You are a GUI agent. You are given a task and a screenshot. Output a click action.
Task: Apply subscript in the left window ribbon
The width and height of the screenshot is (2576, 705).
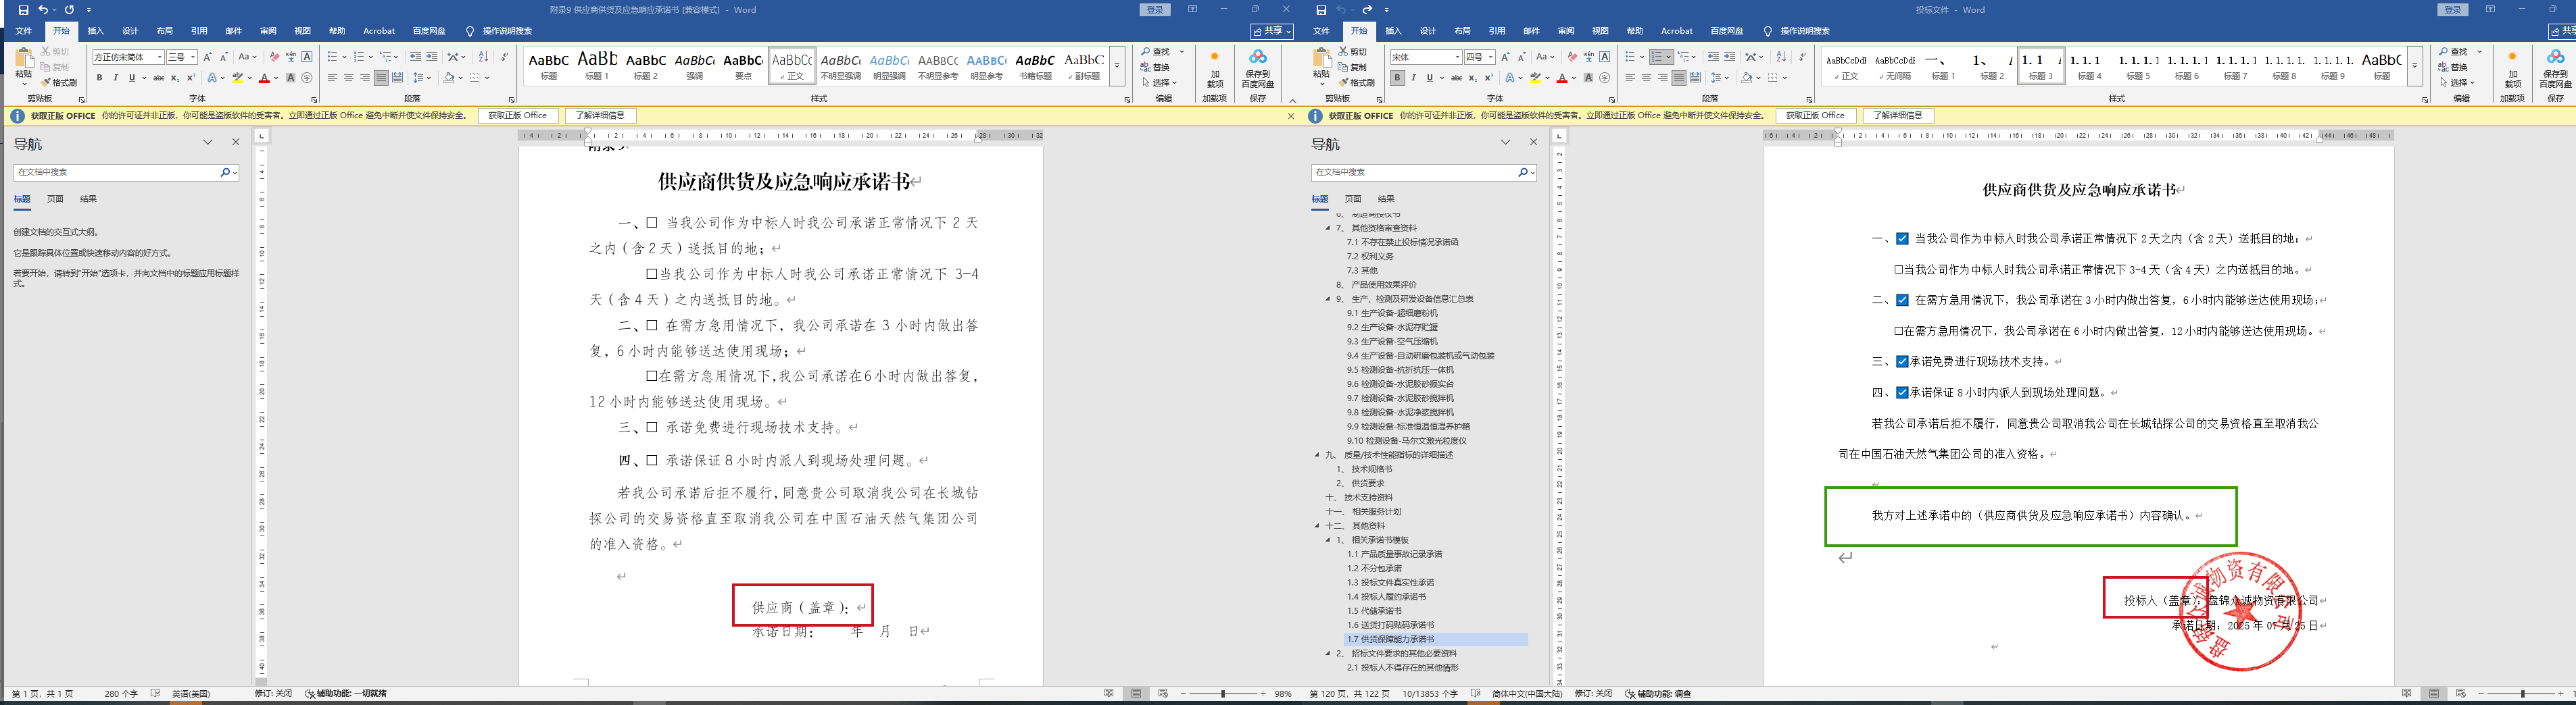tap(174, 78)
